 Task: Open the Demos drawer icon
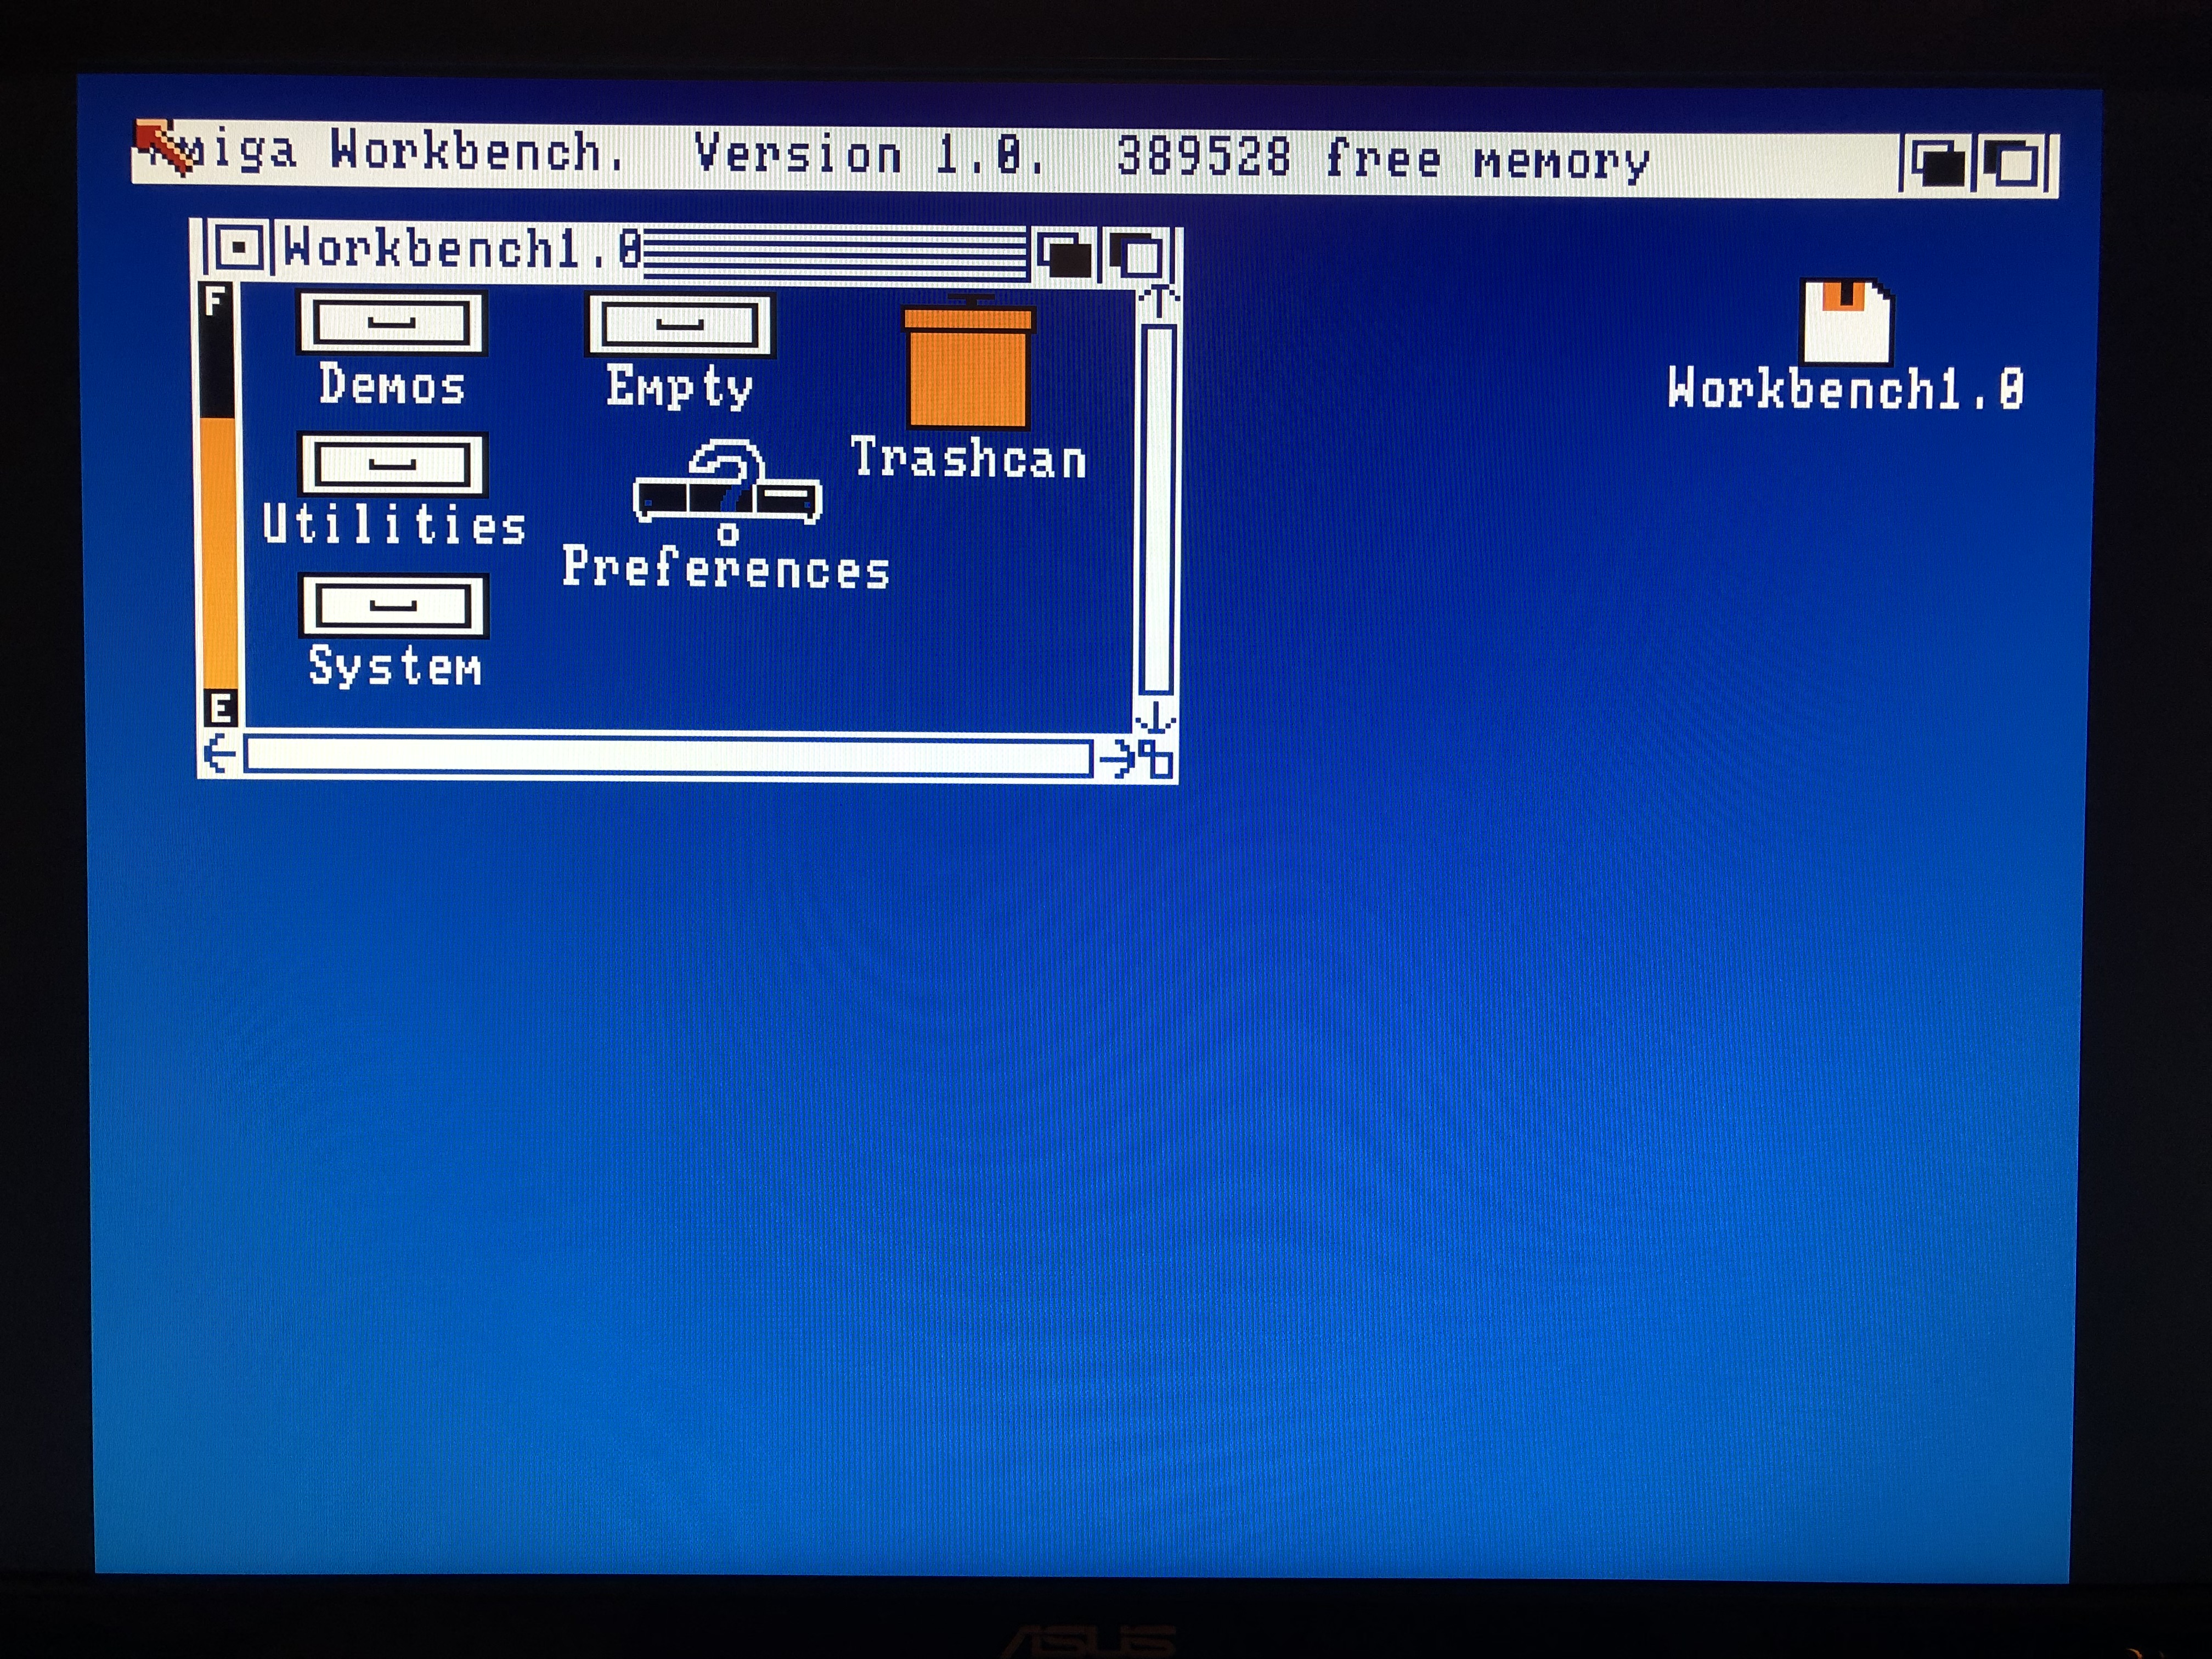coord(391,323)
